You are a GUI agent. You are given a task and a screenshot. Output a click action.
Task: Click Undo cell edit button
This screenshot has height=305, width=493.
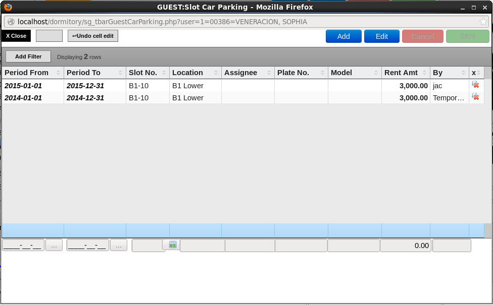[93, 36]
